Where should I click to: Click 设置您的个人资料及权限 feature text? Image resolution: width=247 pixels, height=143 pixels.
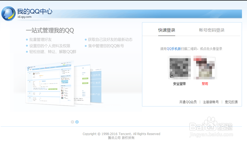[x=50, y=46]
